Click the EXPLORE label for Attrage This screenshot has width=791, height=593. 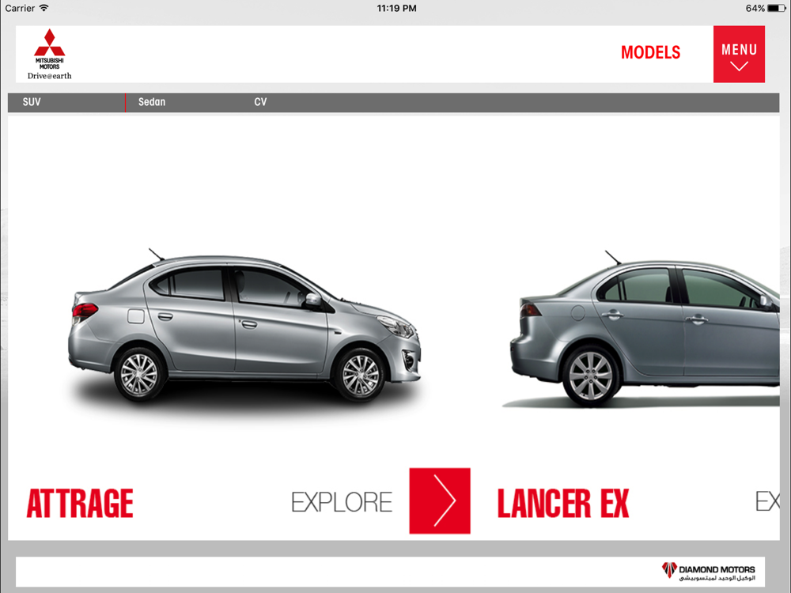(342, 502)
